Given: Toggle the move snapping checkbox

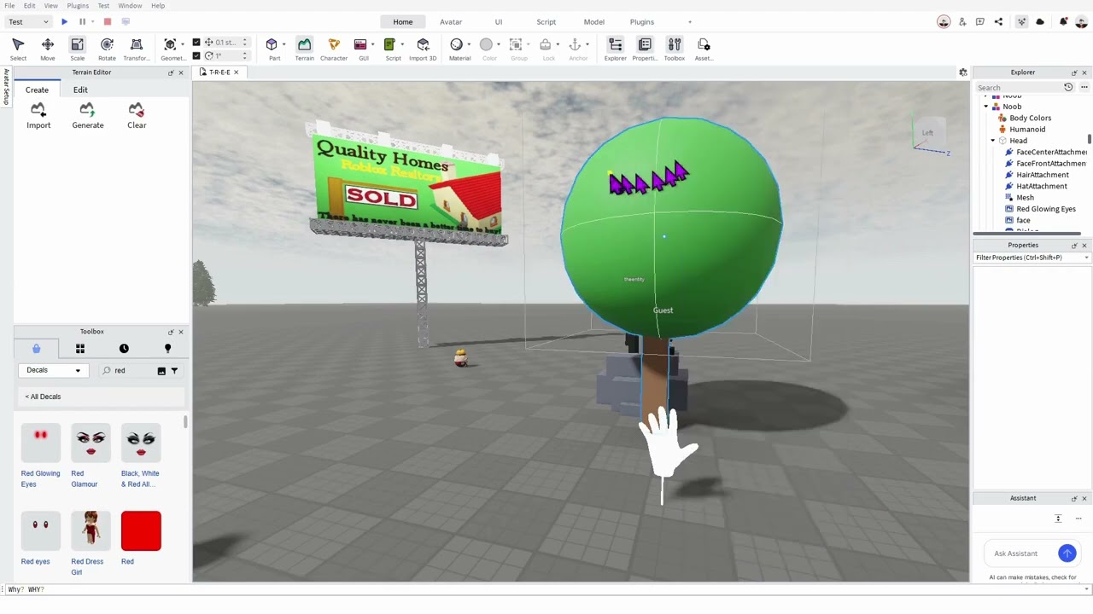Looking at the screenshot, I should [196, 42].
